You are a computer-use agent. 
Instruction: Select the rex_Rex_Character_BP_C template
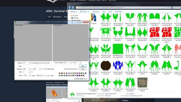click(x=142, y=67)
